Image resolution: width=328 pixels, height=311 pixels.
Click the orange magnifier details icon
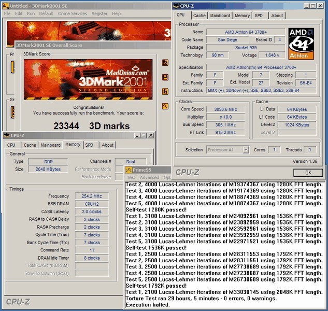165,106
